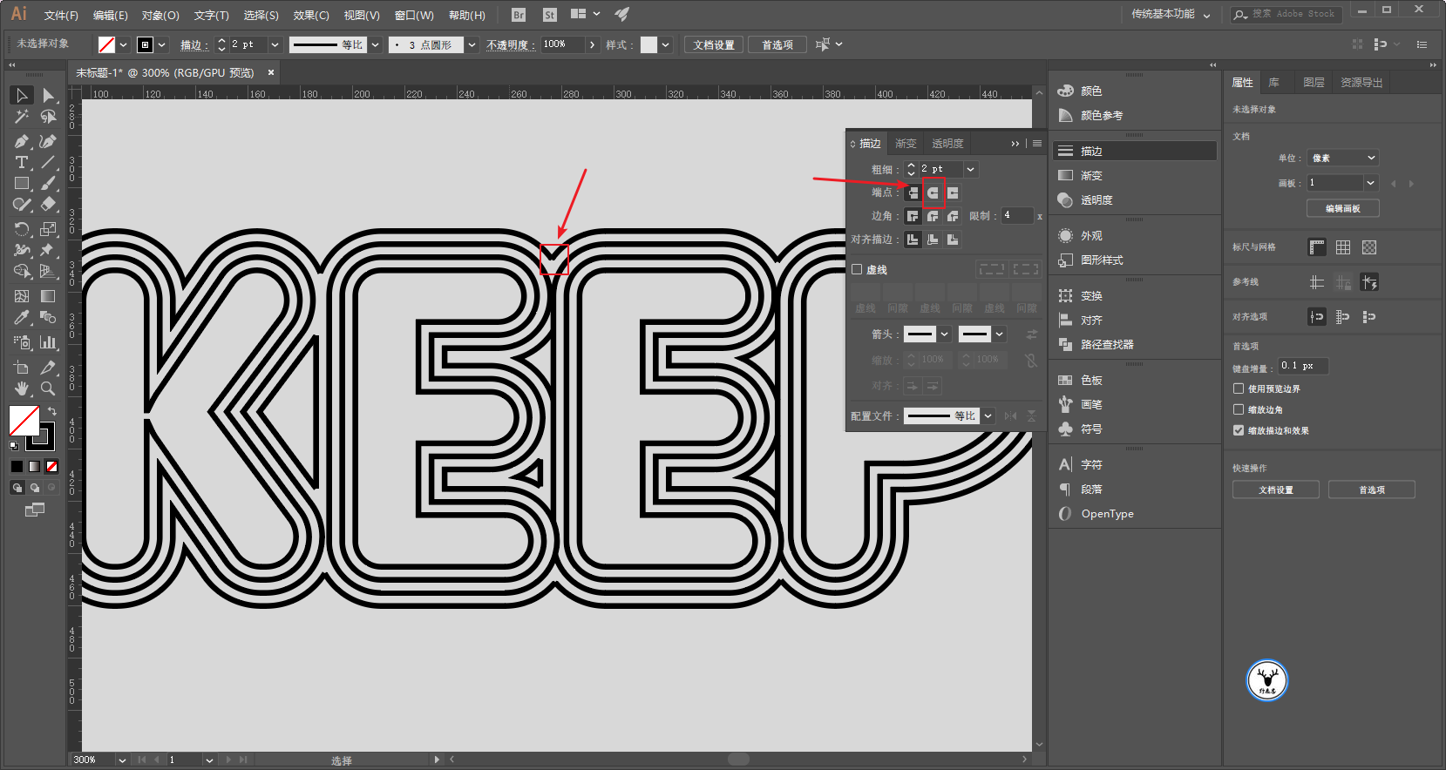Select the Selection tool arrow
The height and width of the screenshot is (770, 1446).
[x=22, y=95]
